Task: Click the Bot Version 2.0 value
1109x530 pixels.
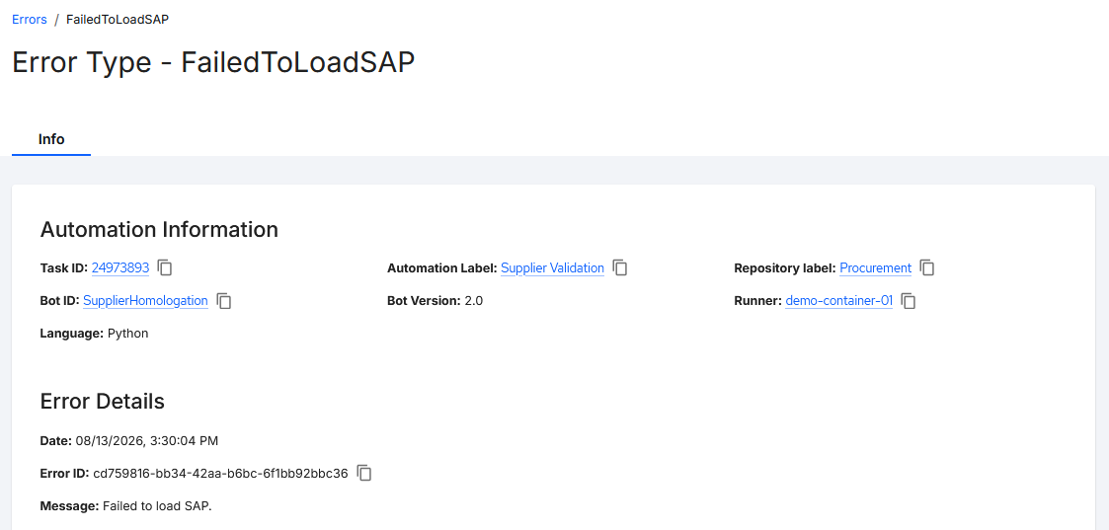Action: (x=473, y=300)
